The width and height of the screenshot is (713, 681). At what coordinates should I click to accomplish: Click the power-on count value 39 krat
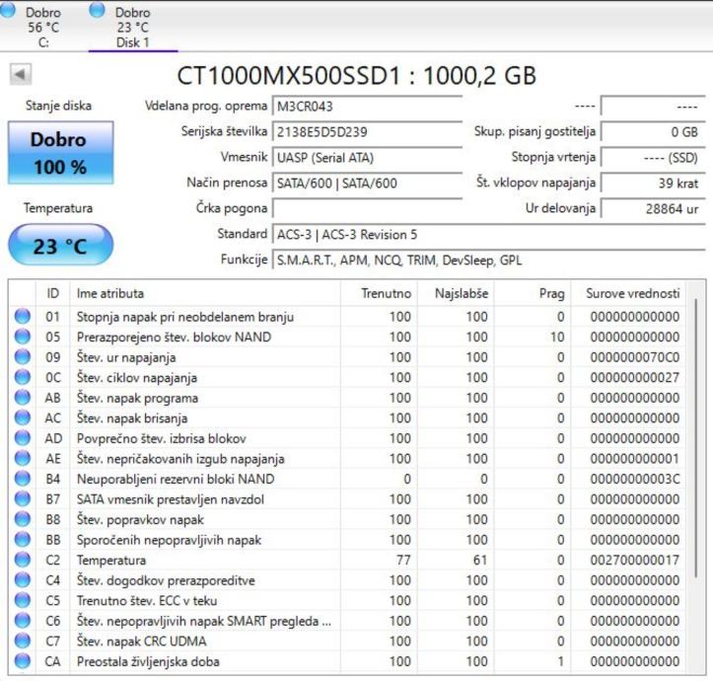pos(653,183)
